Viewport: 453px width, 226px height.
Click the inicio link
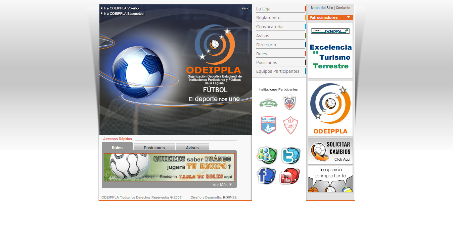tap(245, 8)
